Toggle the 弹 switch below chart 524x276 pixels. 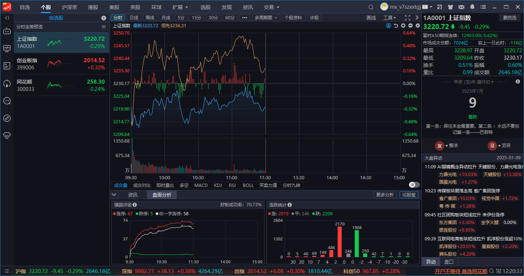tap(414, 185)
